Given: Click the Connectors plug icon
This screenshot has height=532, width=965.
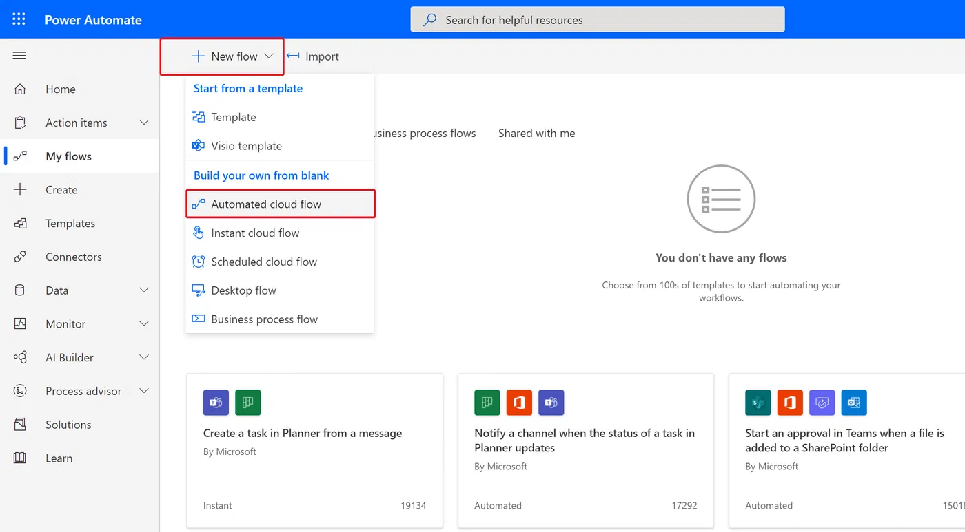Looking at the screenshot, I should click(20, 257).
